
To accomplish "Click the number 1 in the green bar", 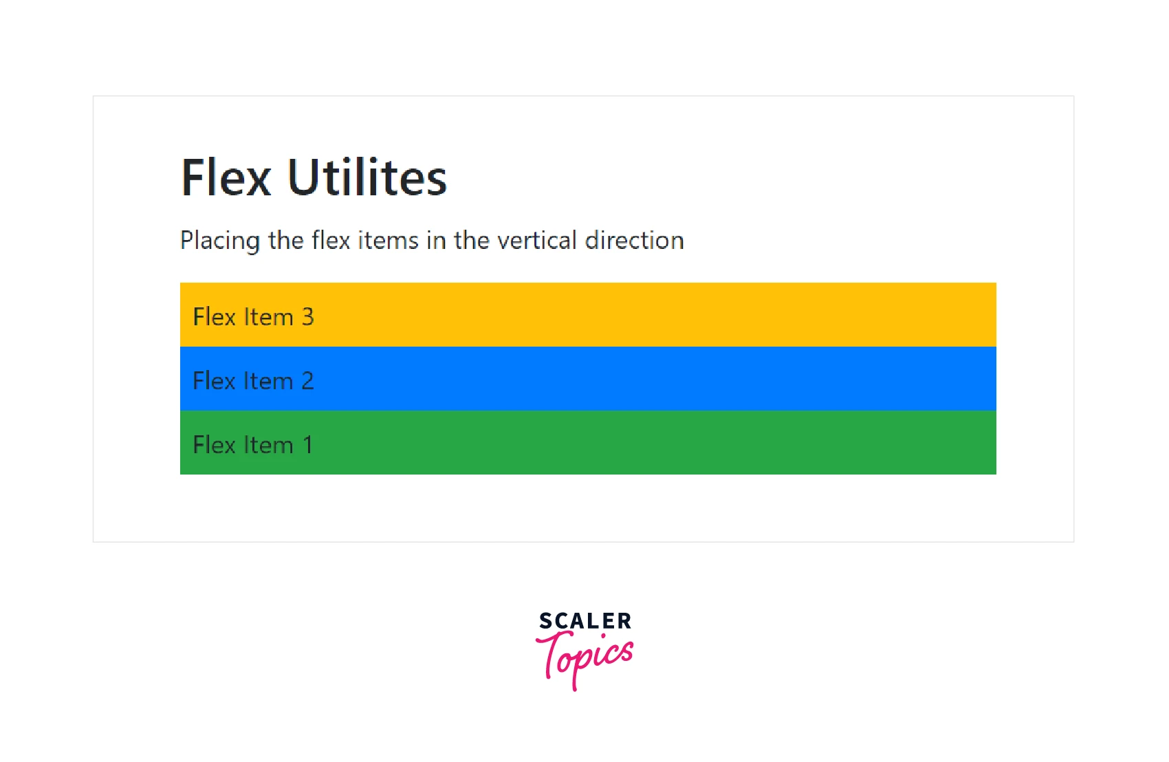I will 307,445.
